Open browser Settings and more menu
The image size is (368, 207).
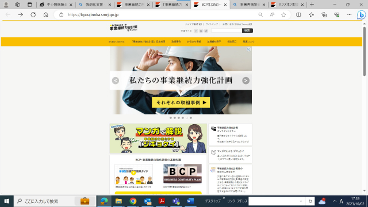pyautogui.click(x=349, y=14)
